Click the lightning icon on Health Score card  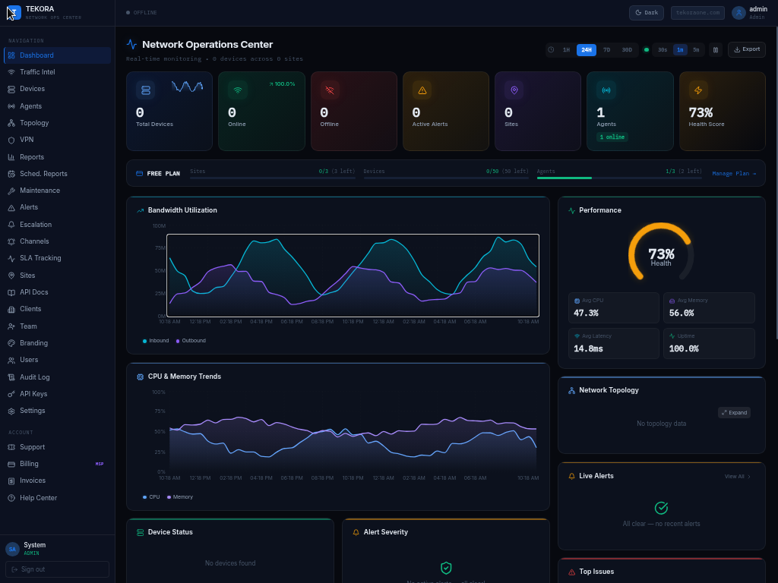point(698,90)
